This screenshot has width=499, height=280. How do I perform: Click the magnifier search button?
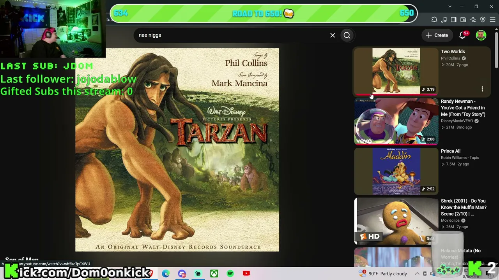[347, 35]
